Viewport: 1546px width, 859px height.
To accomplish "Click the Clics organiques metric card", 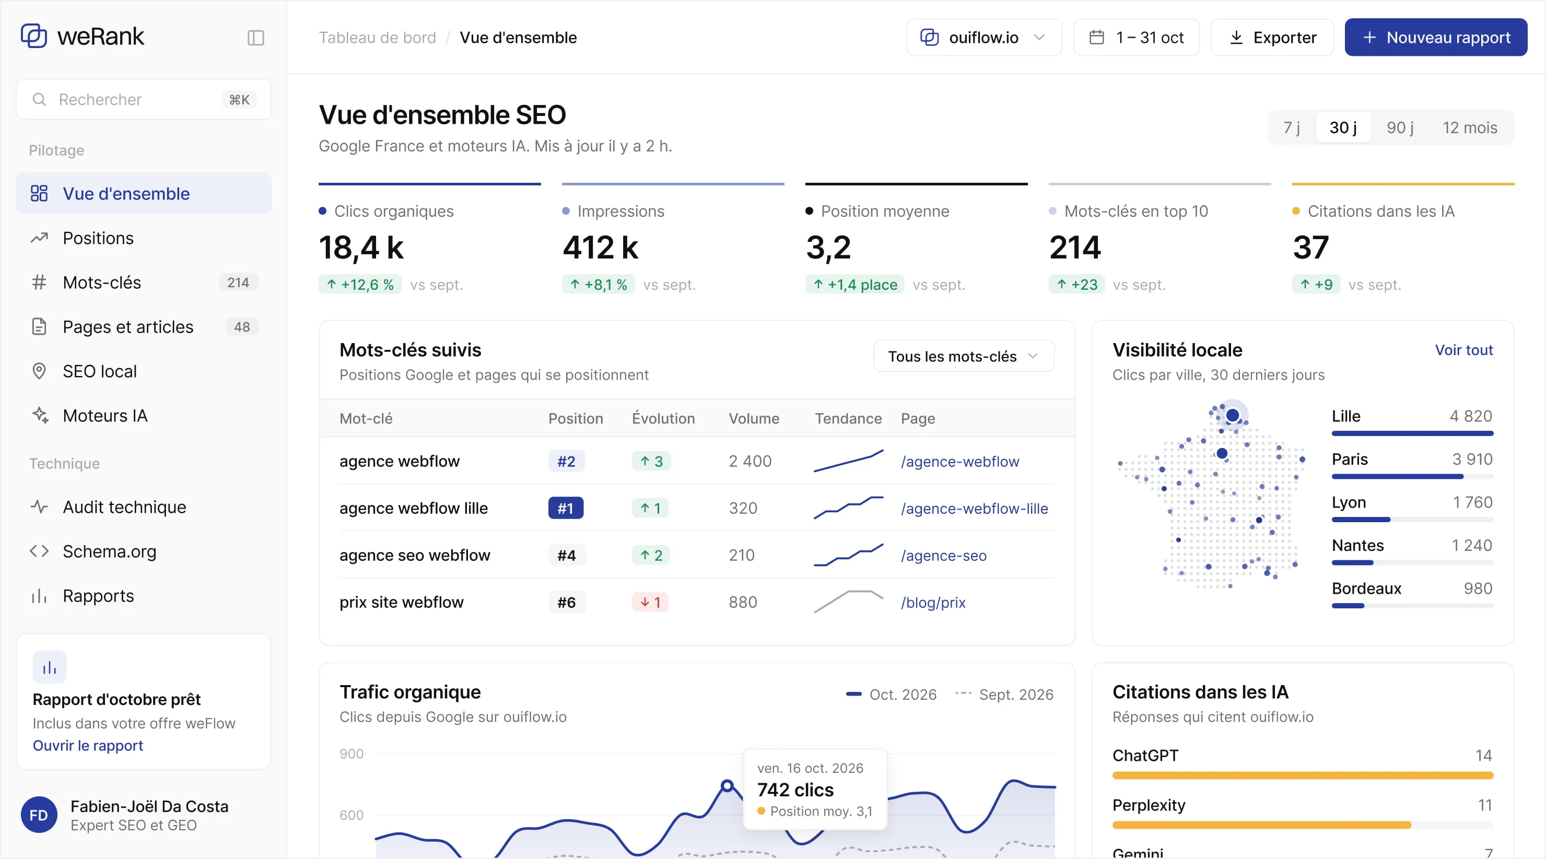I will (430, 239).
